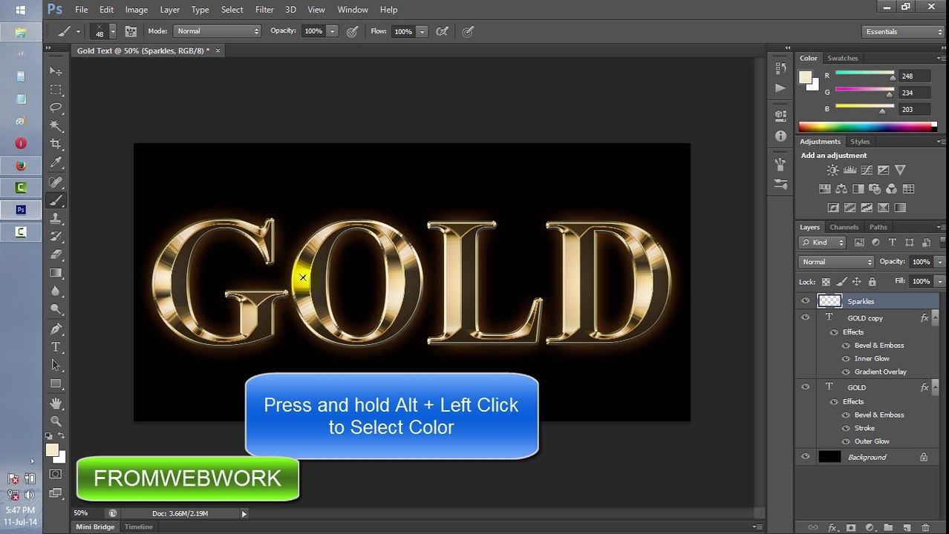Click the R color slider

[x=864, y=74]
